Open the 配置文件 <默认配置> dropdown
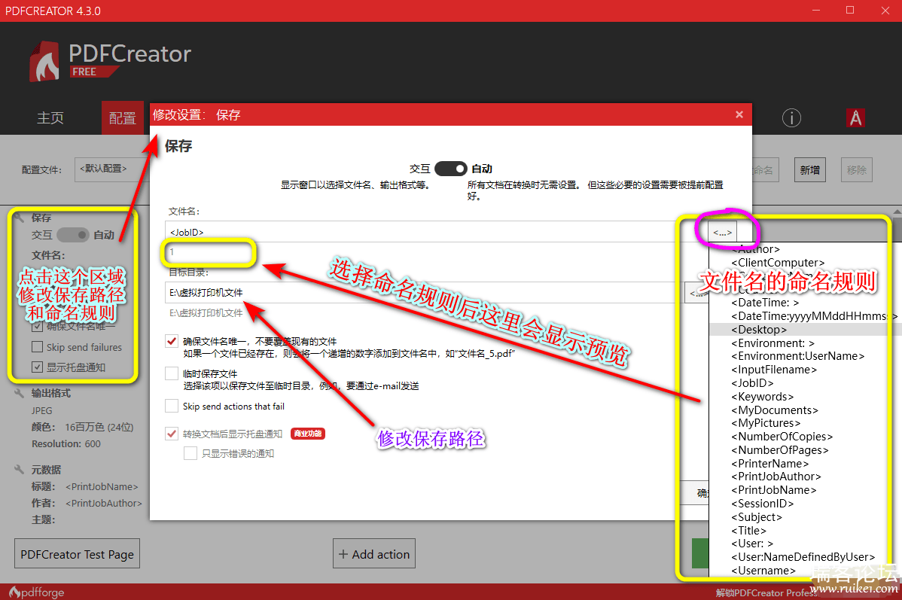The height and width of the screenshot is (600, 902). pos(111,169)
